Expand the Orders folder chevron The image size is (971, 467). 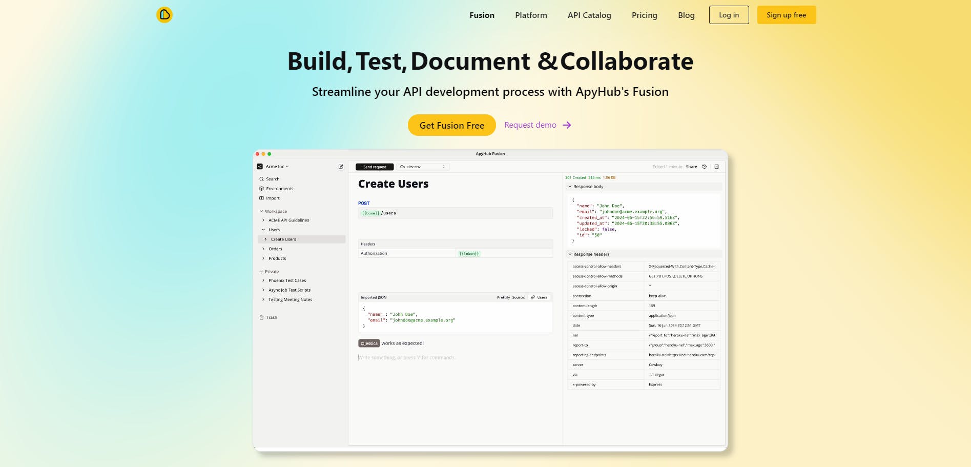pos(263,249)
